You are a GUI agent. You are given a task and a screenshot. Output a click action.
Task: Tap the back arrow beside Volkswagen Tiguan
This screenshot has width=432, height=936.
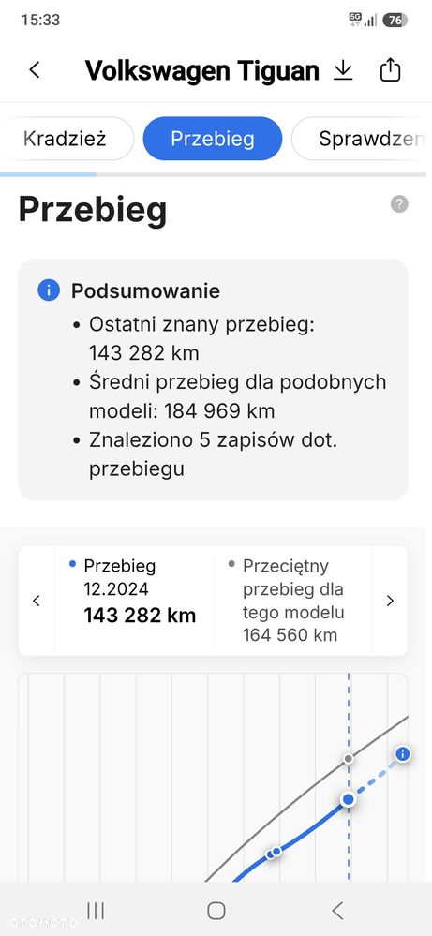pos(35,70)
